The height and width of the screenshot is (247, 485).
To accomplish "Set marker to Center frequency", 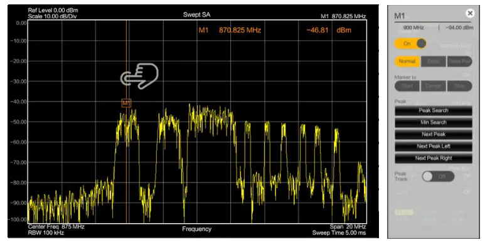I will (434, 86).
